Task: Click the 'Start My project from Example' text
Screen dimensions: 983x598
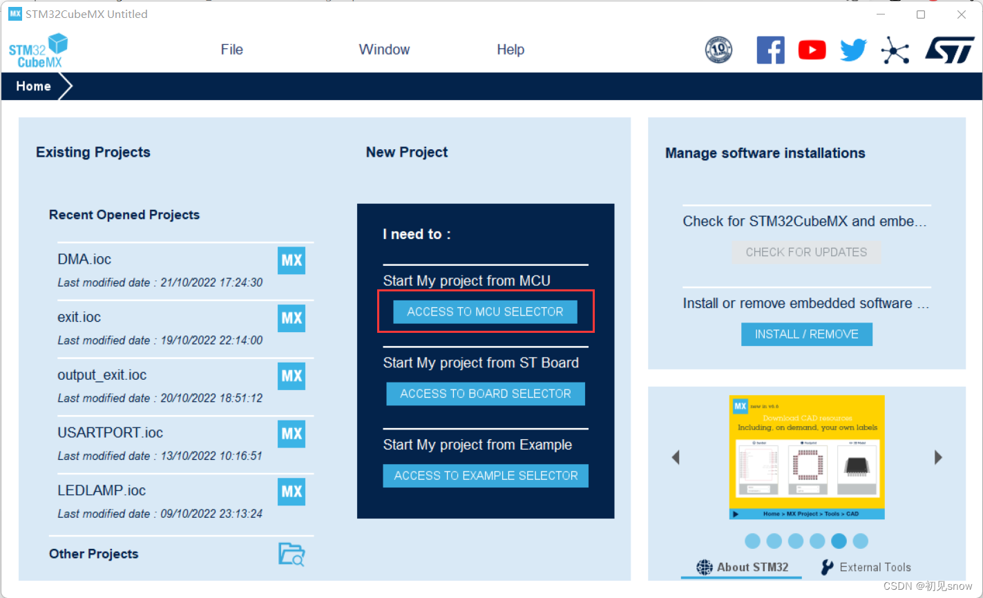Action: [477, 445]
